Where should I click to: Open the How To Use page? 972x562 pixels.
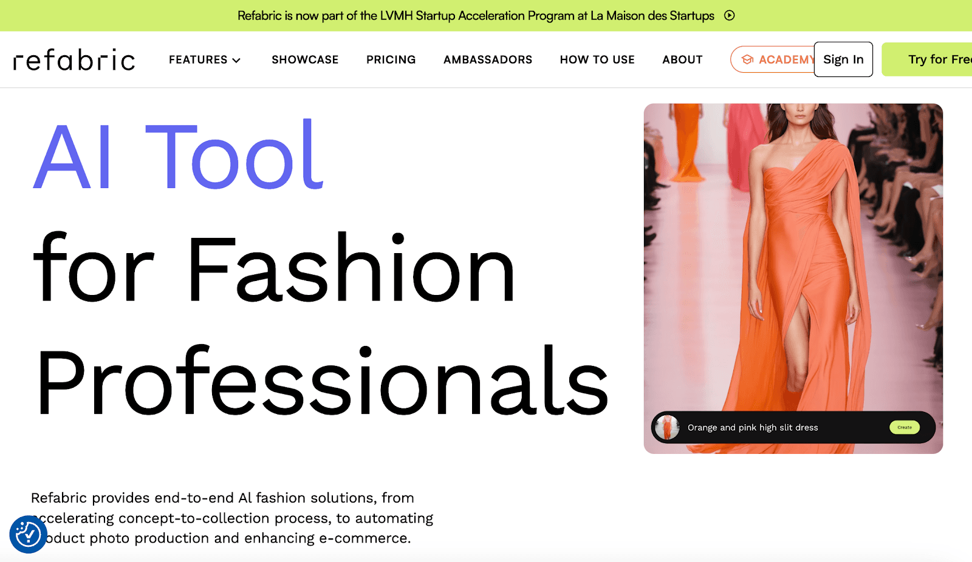tap(597, 59)
